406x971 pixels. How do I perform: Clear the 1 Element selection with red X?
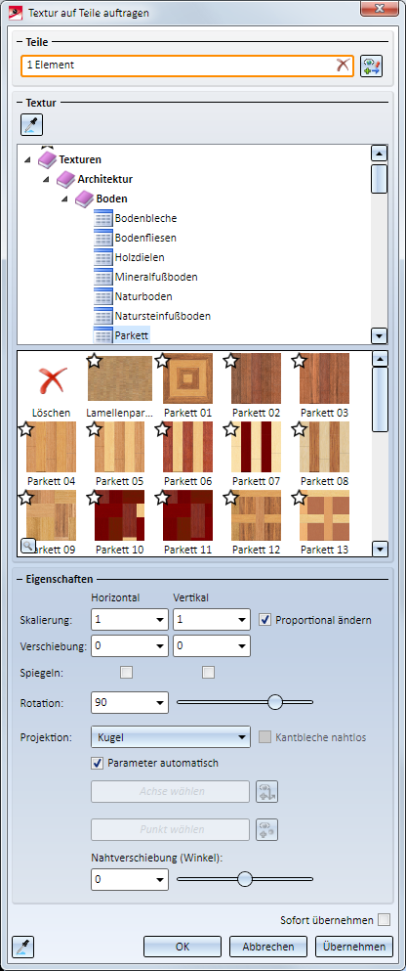[x=343, y=65]
